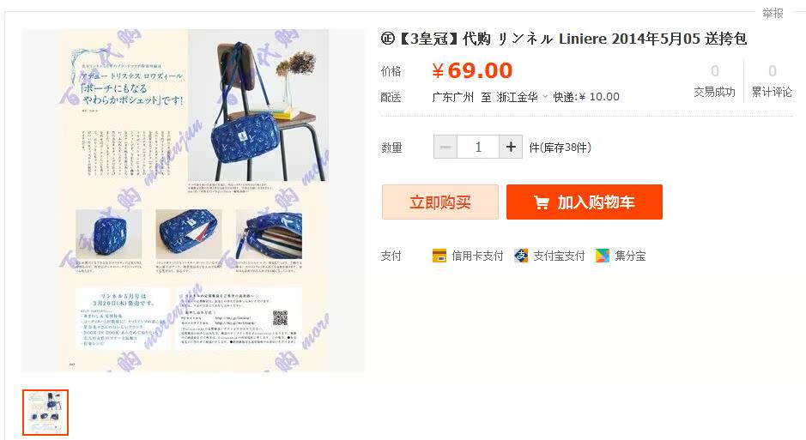
Task: Click the 信用卡支付 payment option text
Action: tap(477, 256)
